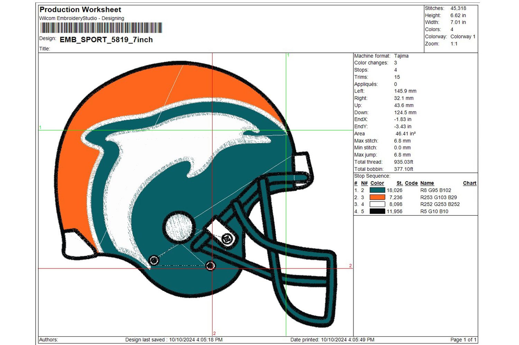This screenshot has height=345, width=519.
Task: Click thread name 'R8 G95 B102'
Action: [436, 190]
